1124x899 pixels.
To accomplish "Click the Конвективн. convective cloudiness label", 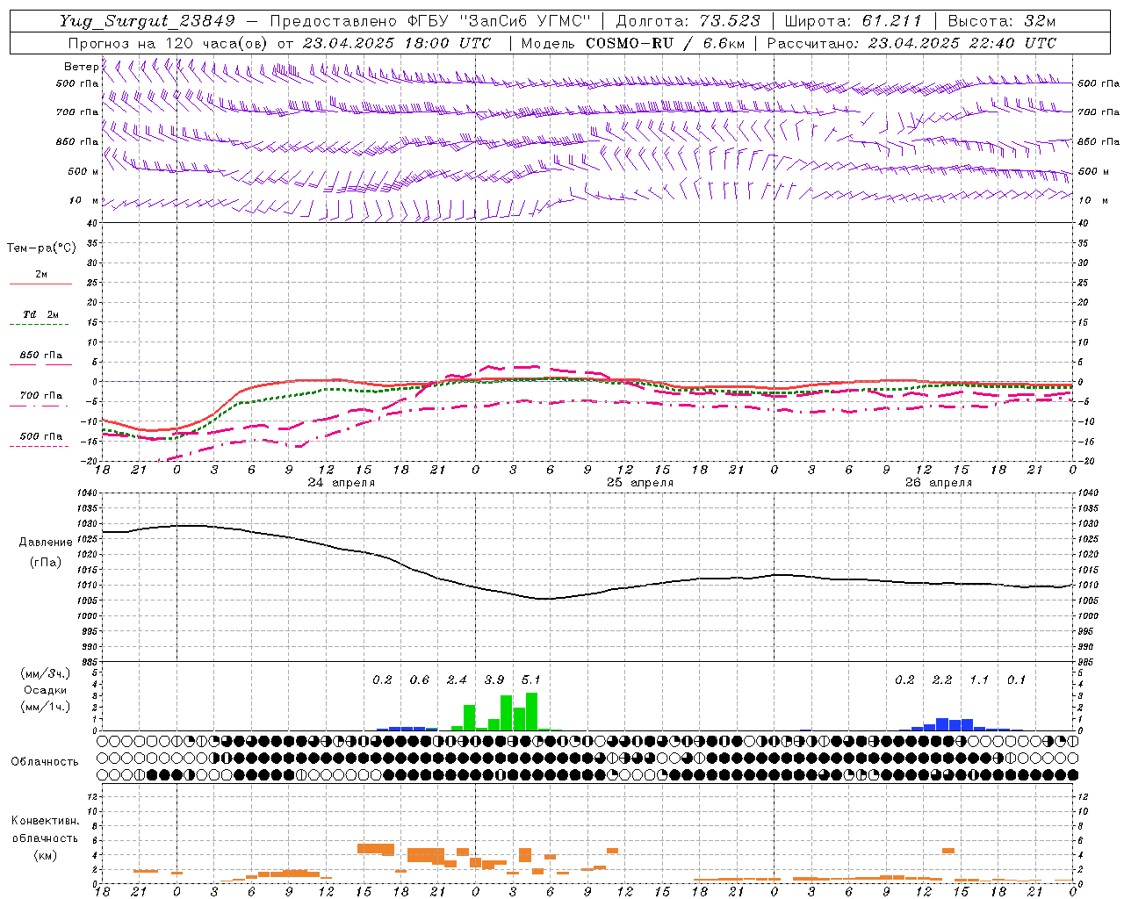I will point(45,821).
